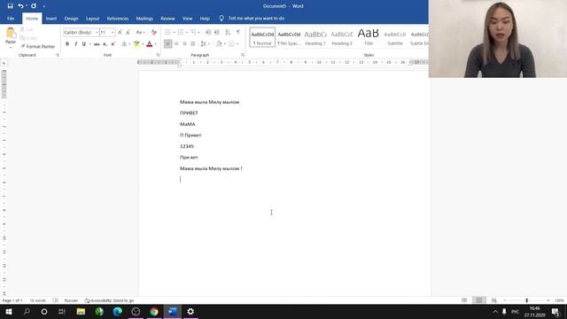567x319 pixels.
Task: Apply the No Spacing style
Action: (289, 37)
